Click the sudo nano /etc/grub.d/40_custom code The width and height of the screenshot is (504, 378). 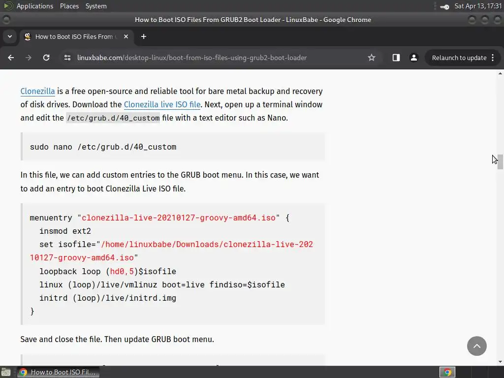click(103, 147)
